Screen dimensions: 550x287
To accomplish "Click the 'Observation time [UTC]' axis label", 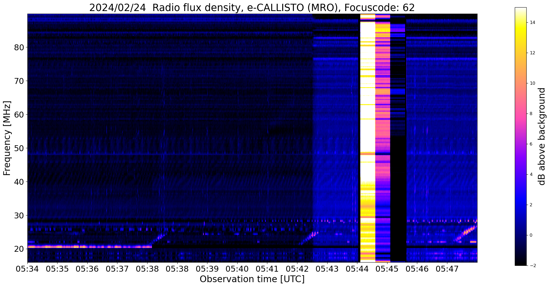I will point(252,279).
